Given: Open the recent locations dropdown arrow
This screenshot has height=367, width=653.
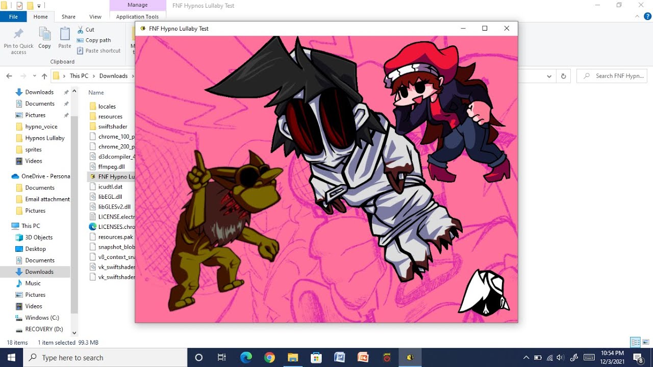Looking at the screenshot, I should point(34,76).
